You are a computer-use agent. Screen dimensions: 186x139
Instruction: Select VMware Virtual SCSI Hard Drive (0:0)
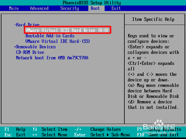67,30
